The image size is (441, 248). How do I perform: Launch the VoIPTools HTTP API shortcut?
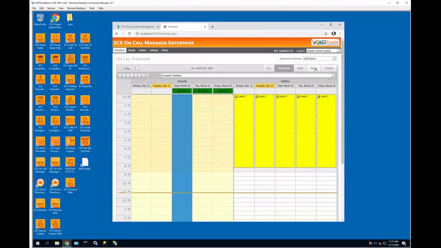tap(70, 165)
